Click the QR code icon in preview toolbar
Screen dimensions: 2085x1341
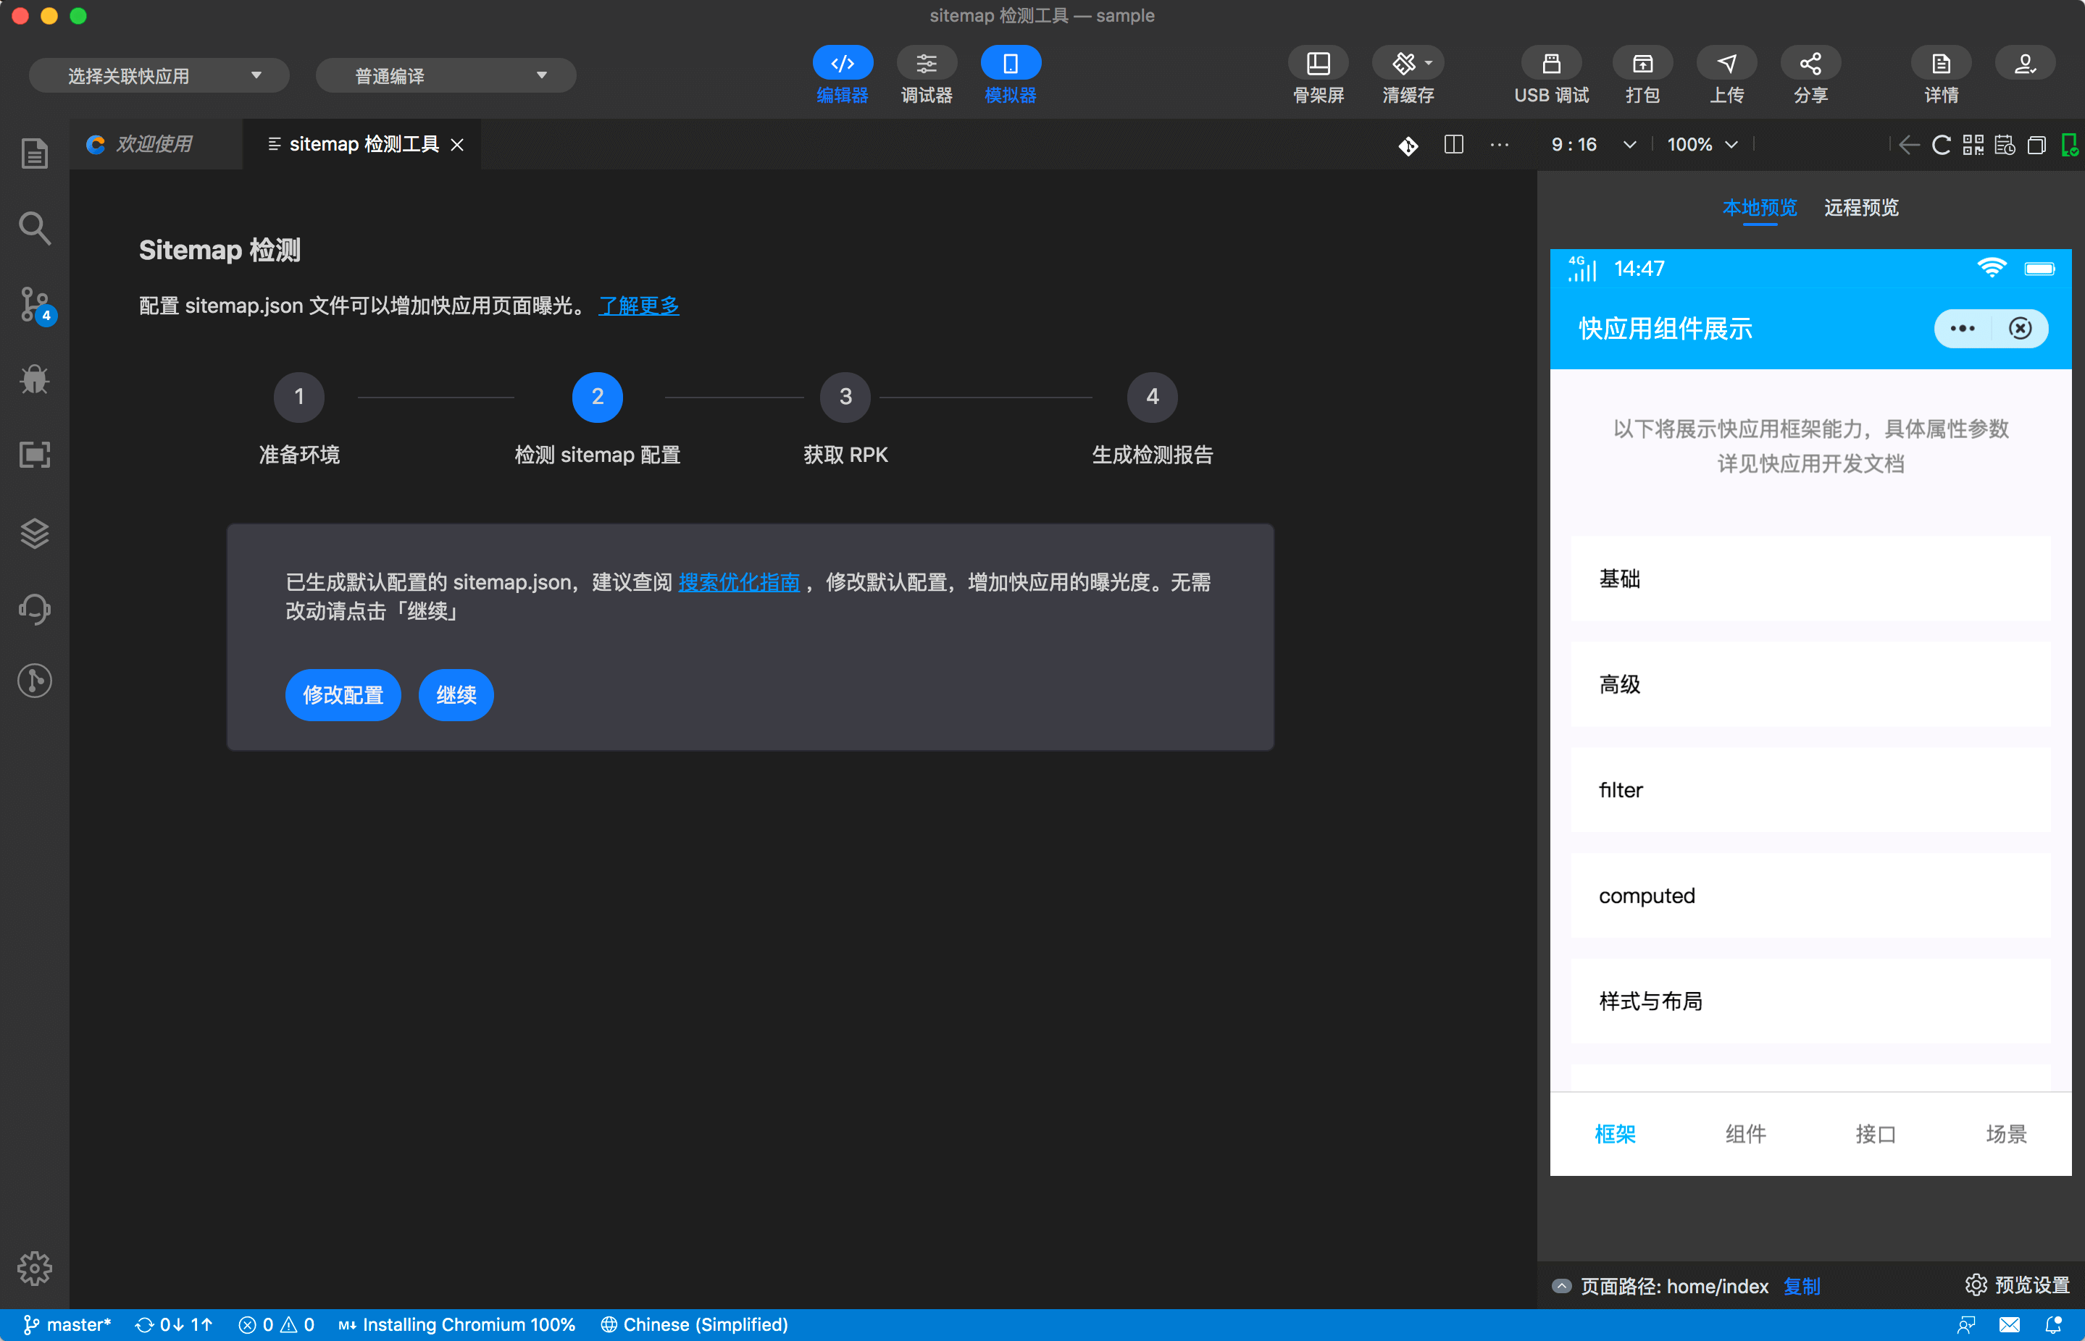click(1973, 146)
